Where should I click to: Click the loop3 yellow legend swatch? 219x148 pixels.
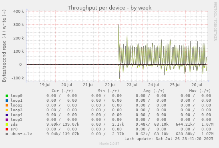pyautogui.click(x=7, y=110)
